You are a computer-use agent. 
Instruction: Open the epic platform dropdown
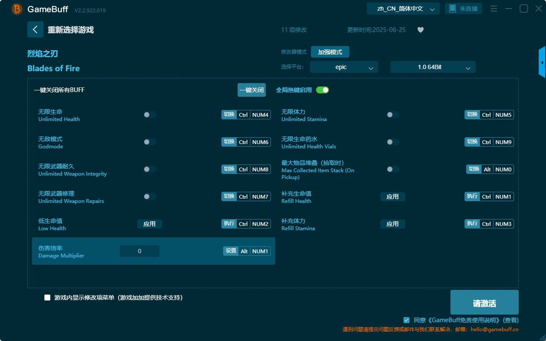[344, 67]
